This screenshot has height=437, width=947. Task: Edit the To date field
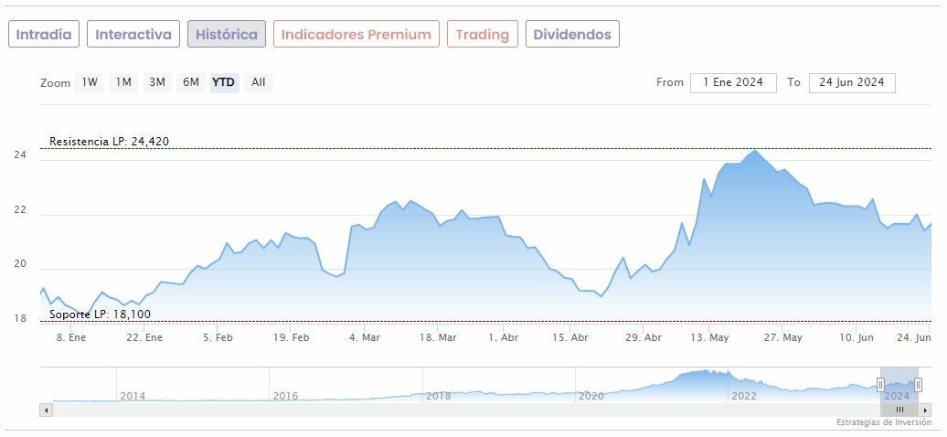852,82
